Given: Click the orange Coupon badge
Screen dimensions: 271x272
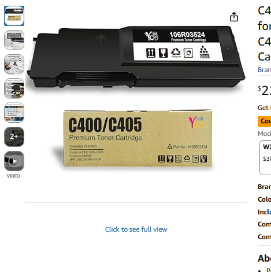Looking at the screenshot, I should pos(264,121).
